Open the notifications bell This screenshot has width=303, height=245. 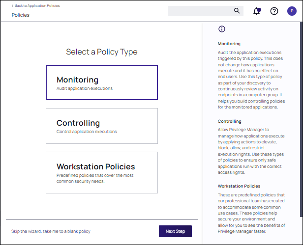[x=257, y=11]
